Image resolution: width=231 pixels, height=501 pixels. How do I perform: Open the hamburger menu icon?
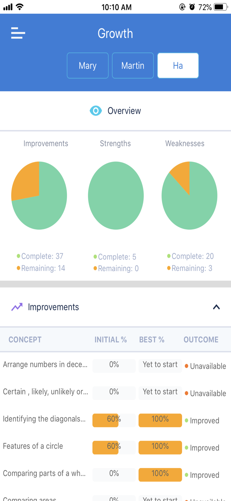[x=18, y=33]
